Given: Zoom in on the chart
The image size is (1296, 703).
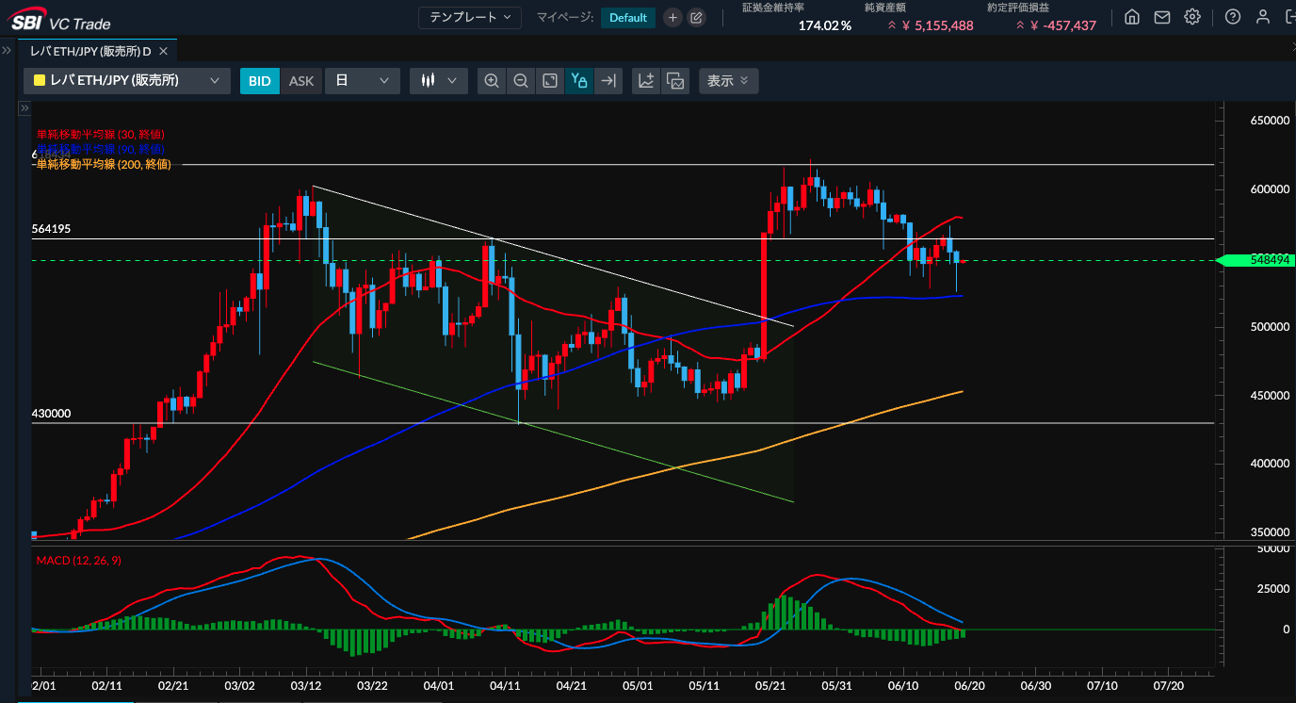Looking at the screenshot, I should click(x=491, y=81).
